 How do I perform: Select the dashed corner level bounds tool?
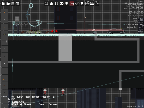tap(97, 3)
